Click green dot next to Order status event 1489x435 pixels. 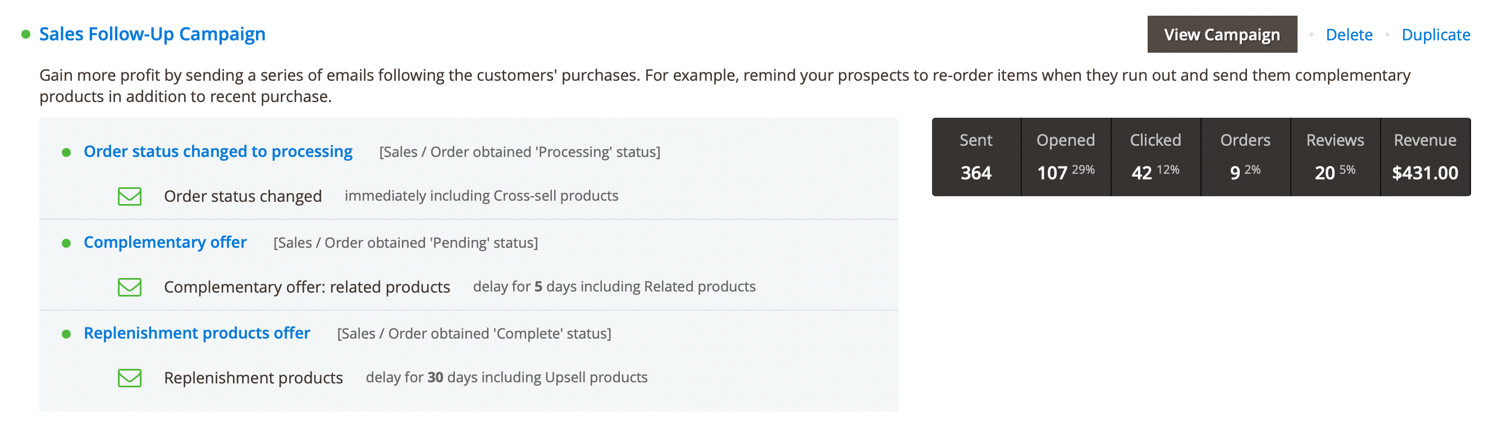(66, 152)
